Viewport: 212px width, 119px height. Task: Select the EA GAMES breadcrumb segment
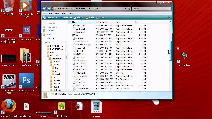[80, 9]
